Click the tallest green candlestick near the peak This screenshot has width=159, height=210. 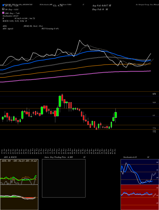click(60, 101)
